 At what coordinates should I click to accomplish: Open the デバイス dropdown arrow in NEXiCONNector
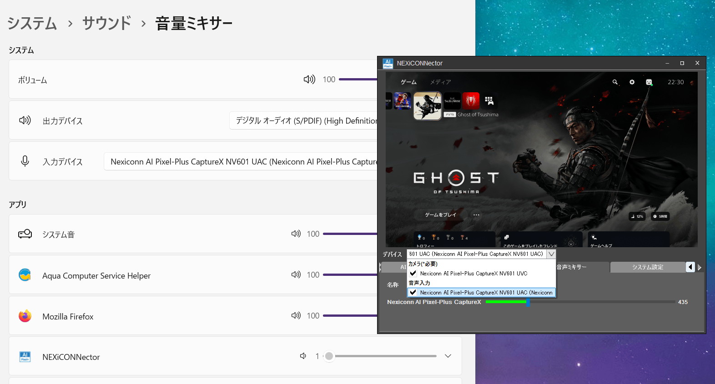[551, 254]
